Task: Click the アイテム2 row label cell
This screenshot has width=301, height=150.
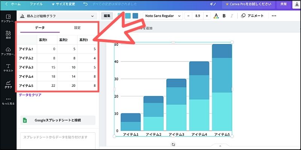Action: [x=27, y=58]
